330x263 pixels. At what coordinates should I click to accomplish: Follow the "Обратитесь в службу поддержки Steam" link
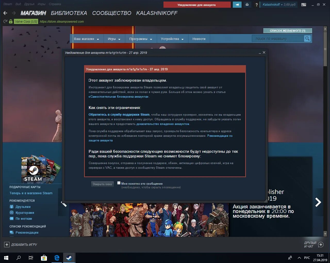coord(119,115)
